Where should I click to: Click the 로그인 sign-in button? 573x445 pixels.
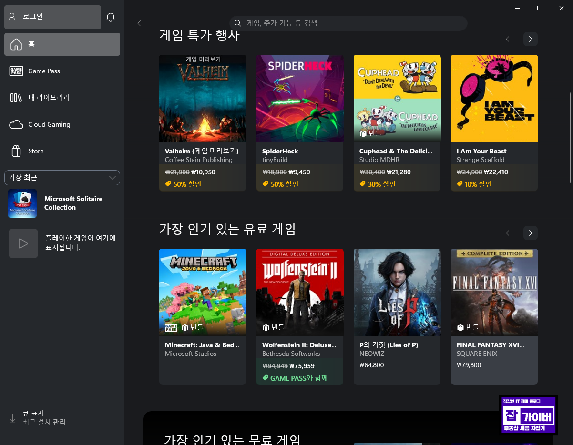point(52,17)
